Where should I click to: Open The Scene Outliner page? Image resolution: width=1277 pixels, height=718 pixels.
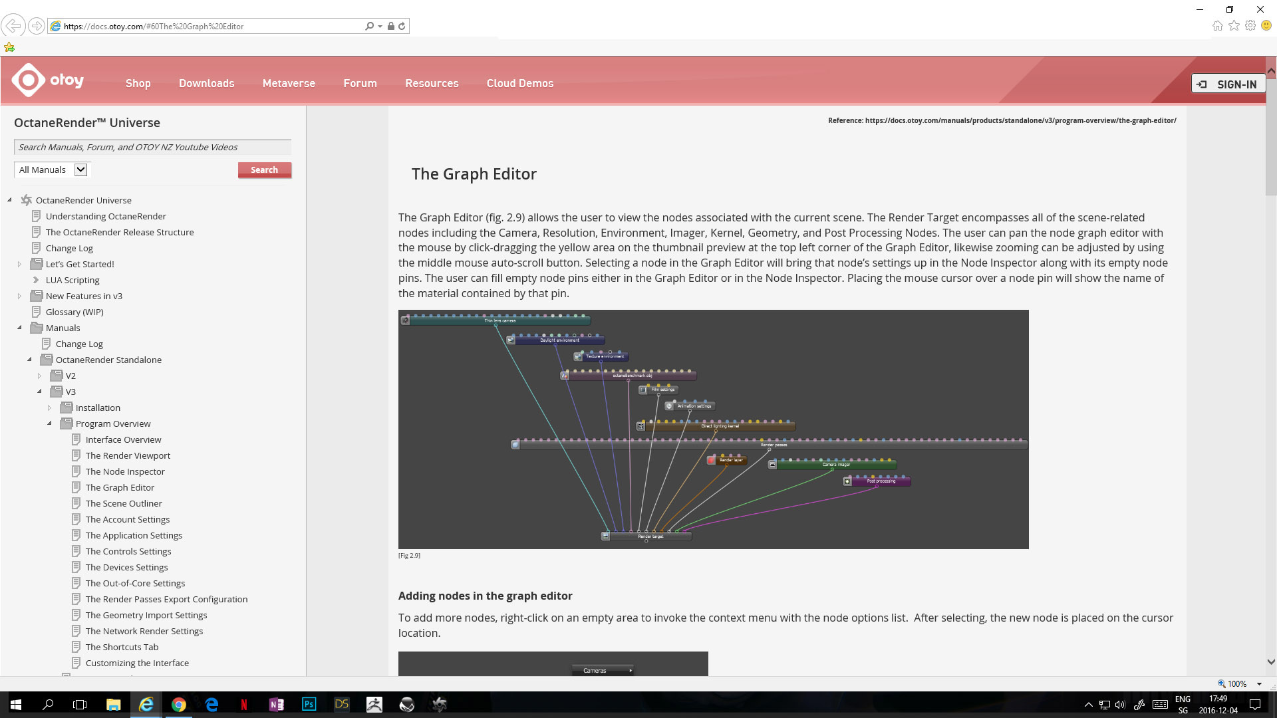124,503
